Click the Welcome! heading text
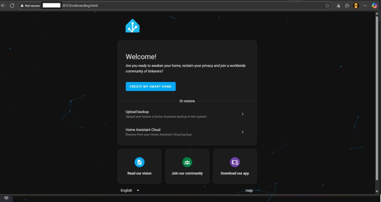The height and width of the screenshot is (202, 381). 141,57
